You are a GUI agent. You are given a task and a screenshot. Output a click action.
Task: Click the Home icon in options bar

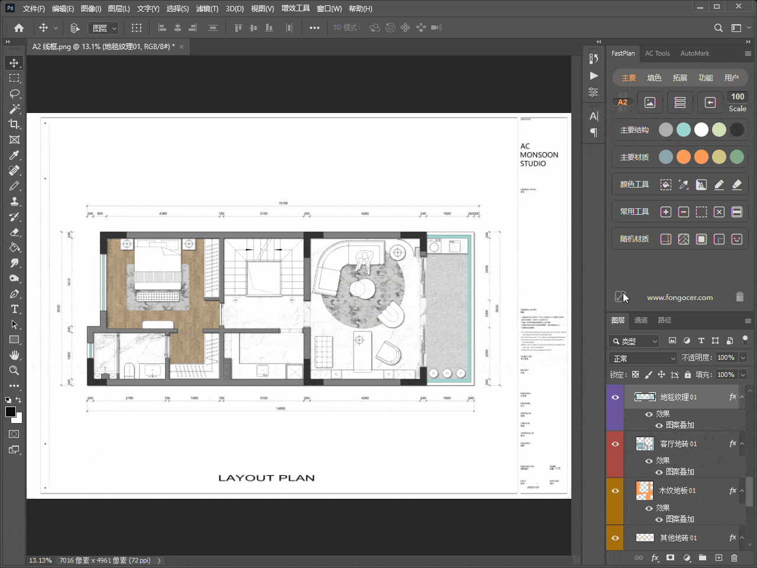pyautogui.click(x=19, y=28)
